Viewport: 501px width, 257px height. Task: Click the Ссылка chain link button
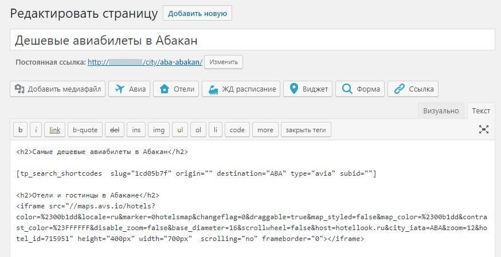pyautogui.click(x=413, y=89)
